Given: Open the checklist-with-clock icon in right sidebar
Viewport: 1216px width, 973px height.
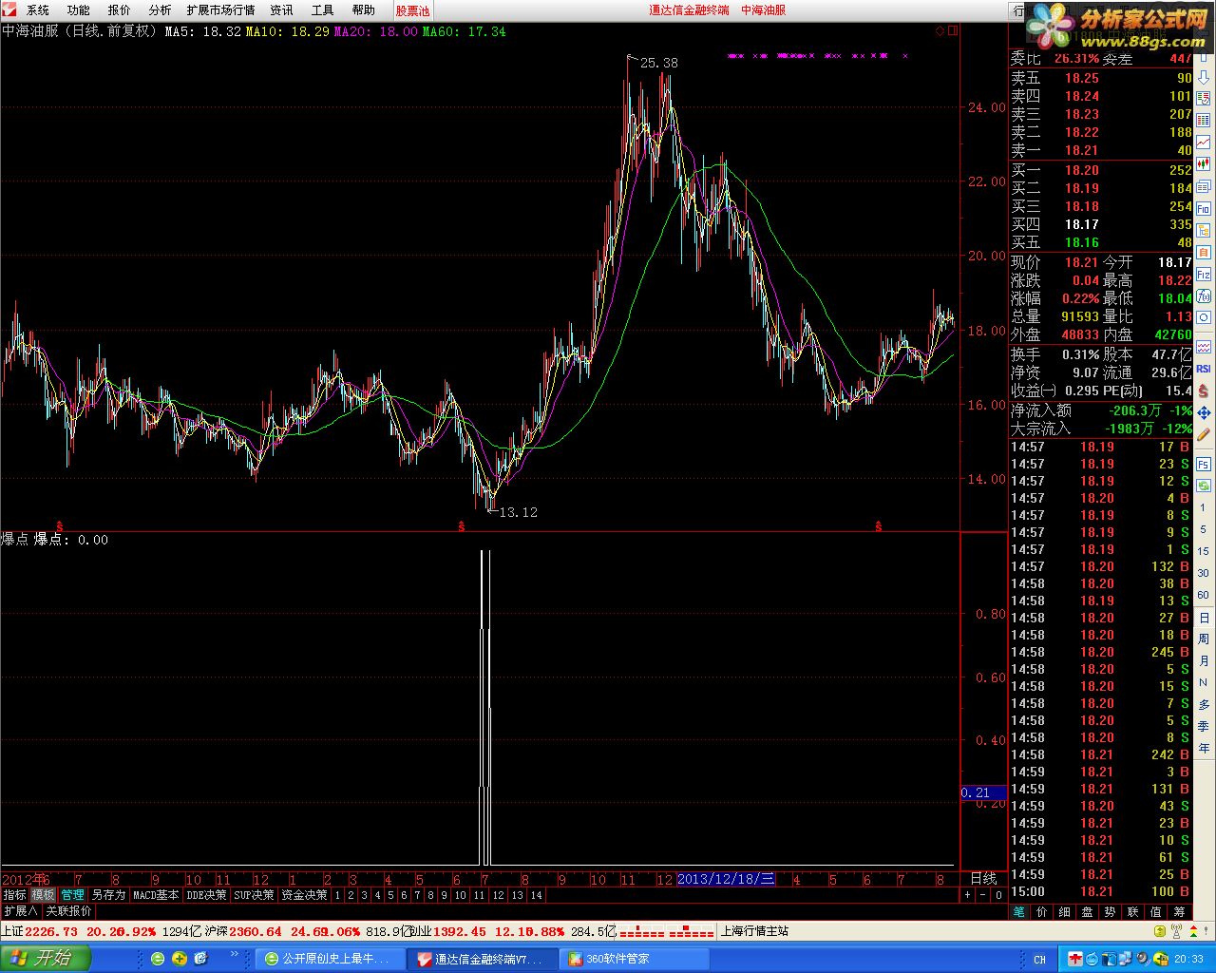Looking at the screenshot, I should click(1204, 99).
